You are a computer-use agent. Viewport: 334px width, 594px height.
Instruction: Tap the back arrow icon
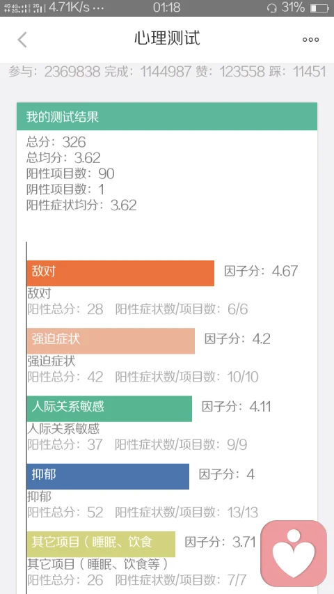tap(22, 40)
